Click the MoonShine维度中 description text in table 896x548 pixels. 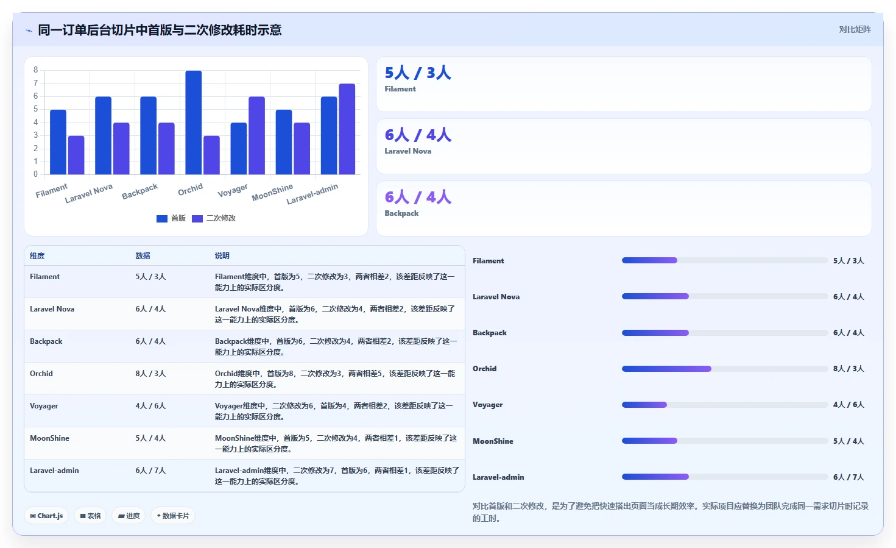click(x=336, y=444)
